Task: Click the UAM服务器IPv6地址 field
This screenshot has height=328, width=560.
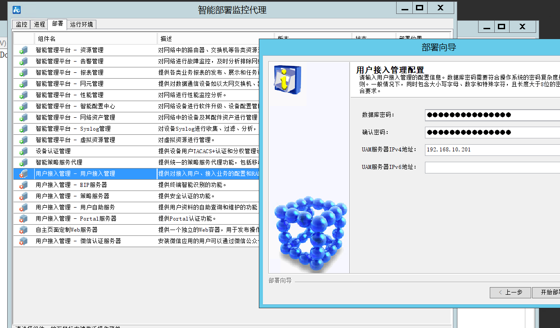Action: click(x=492, y=167)
